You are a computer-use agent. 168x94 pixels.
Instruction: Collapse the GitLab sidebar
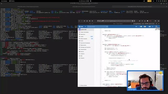83,85
